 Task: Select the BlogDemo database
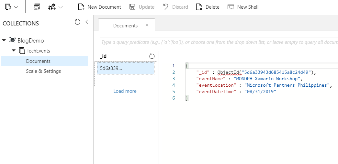coord(31,41)
